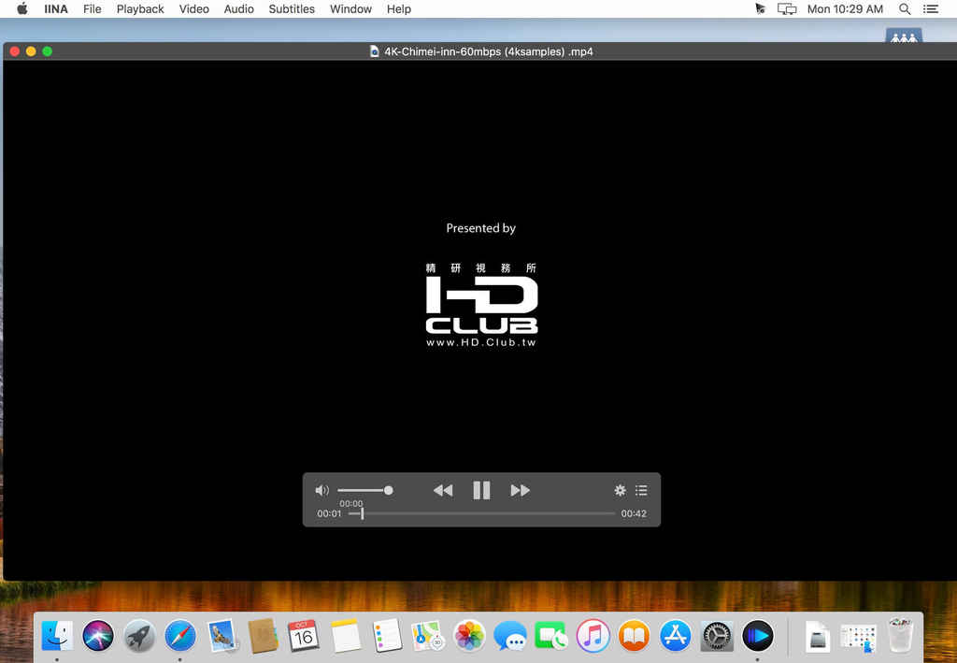Launch Safari from the Dock
This screenshot has width=957, height=663.
[180, 636]
